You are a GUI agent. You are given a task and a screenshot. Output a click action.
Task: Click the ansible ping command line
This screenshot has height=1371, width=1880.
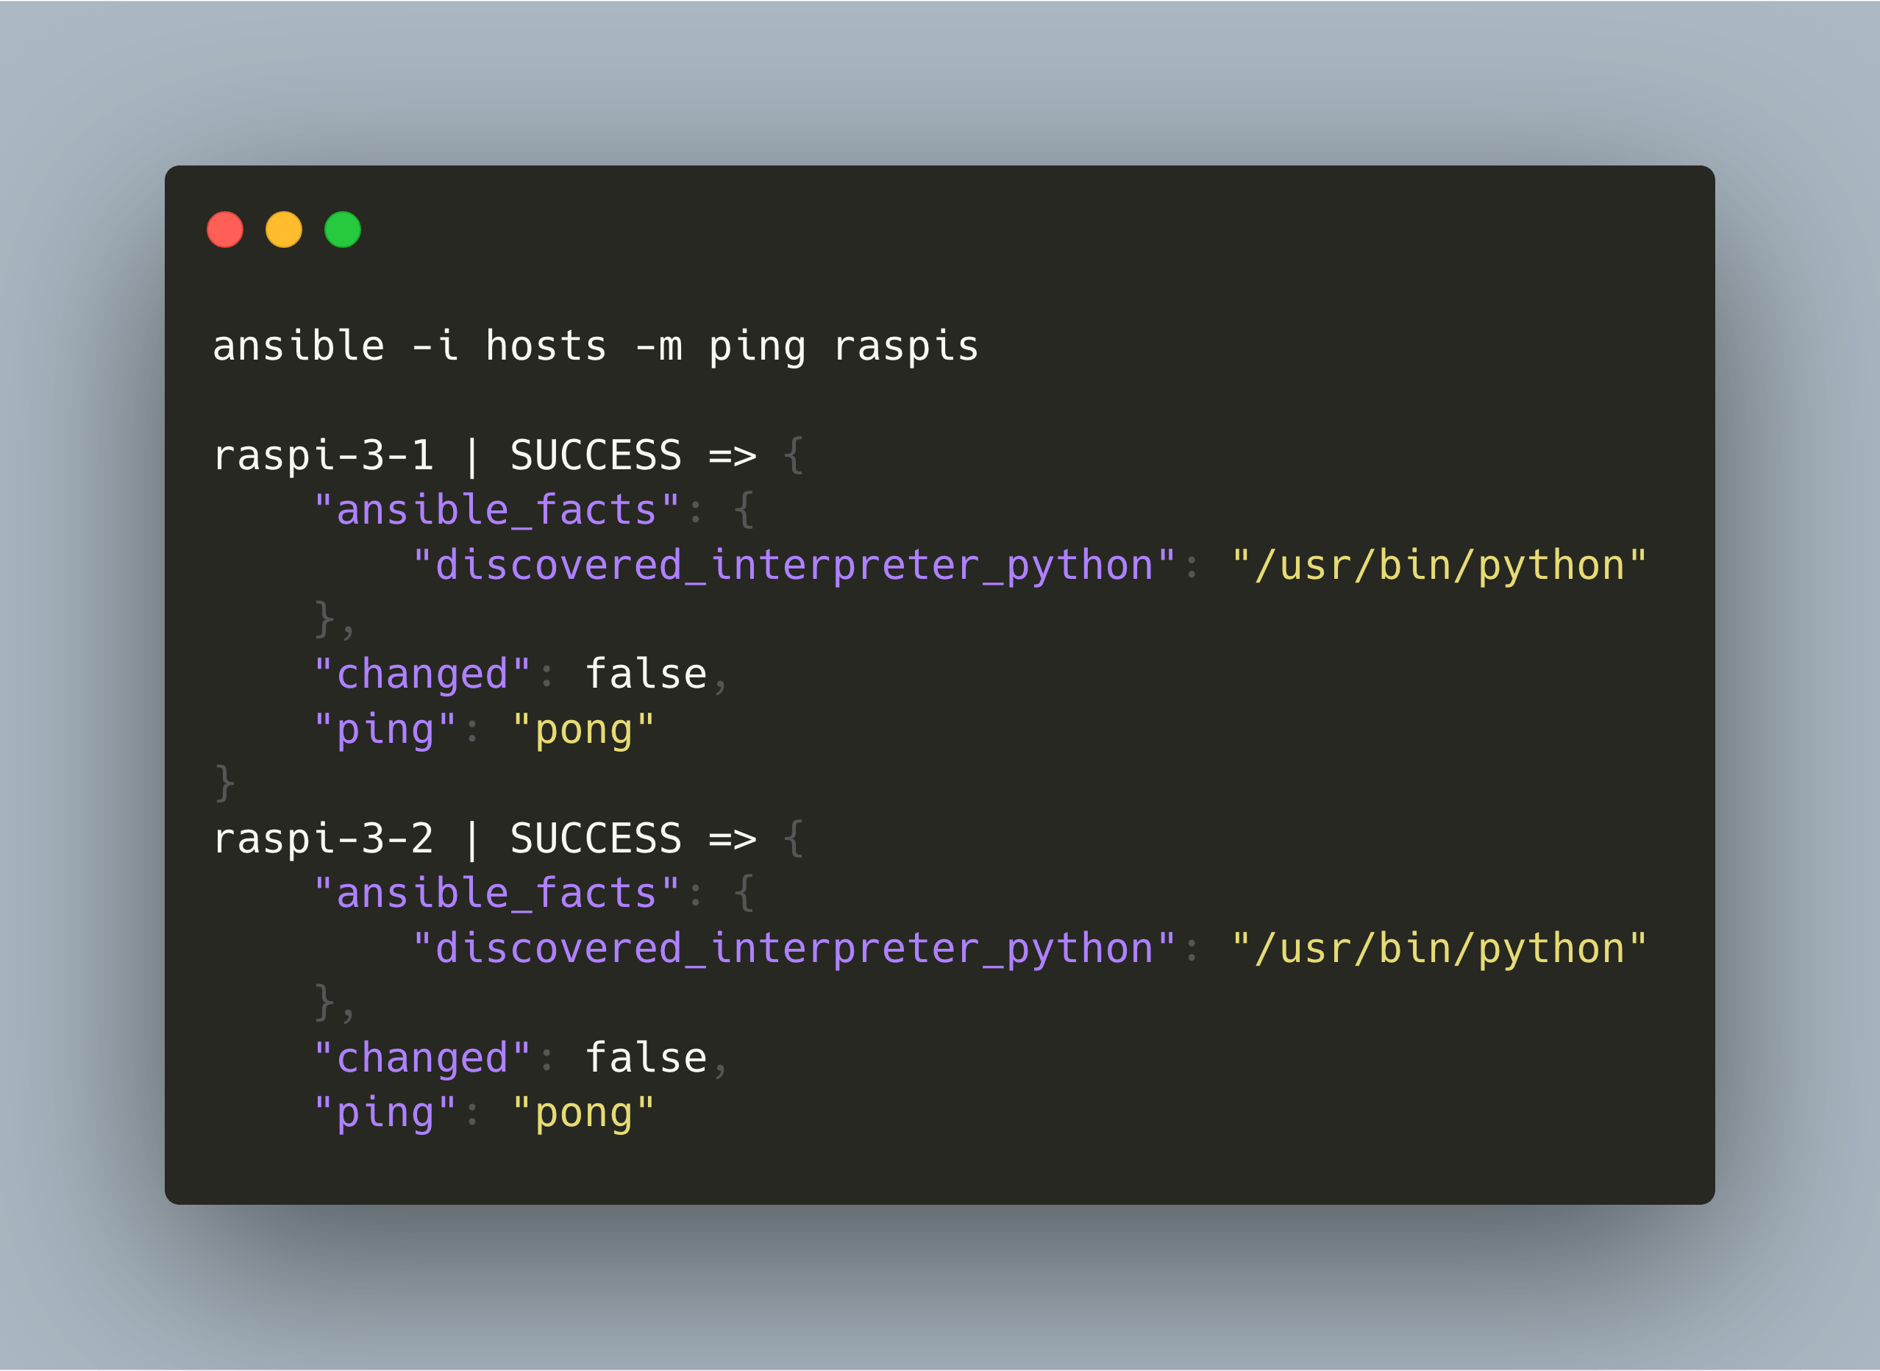[595, 346]
